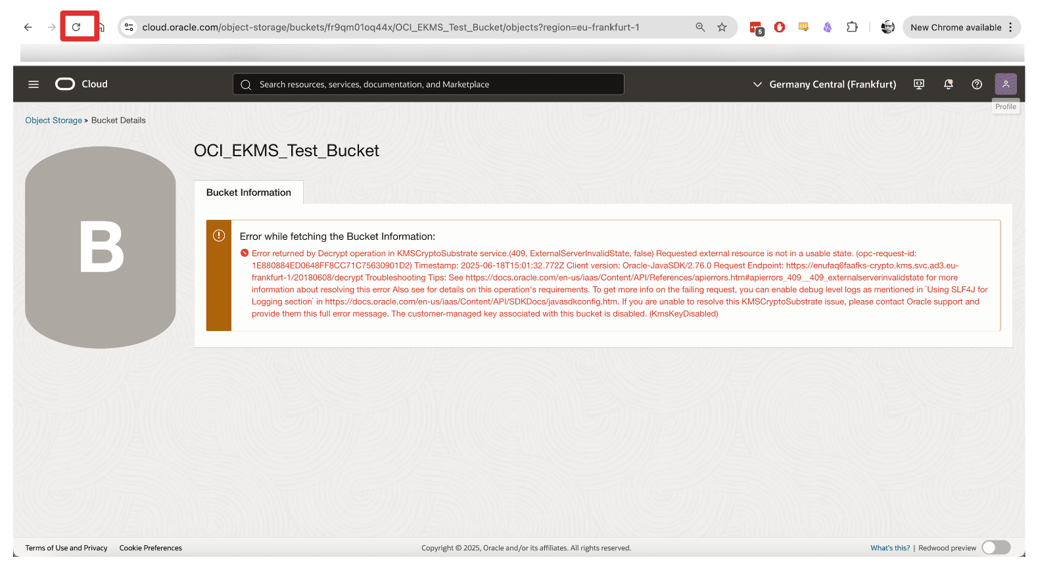Viewport: 1038px width, 570px height.
Task: Expand the Germany Central (Frankfurt) region dropdown
Action: 824,84
